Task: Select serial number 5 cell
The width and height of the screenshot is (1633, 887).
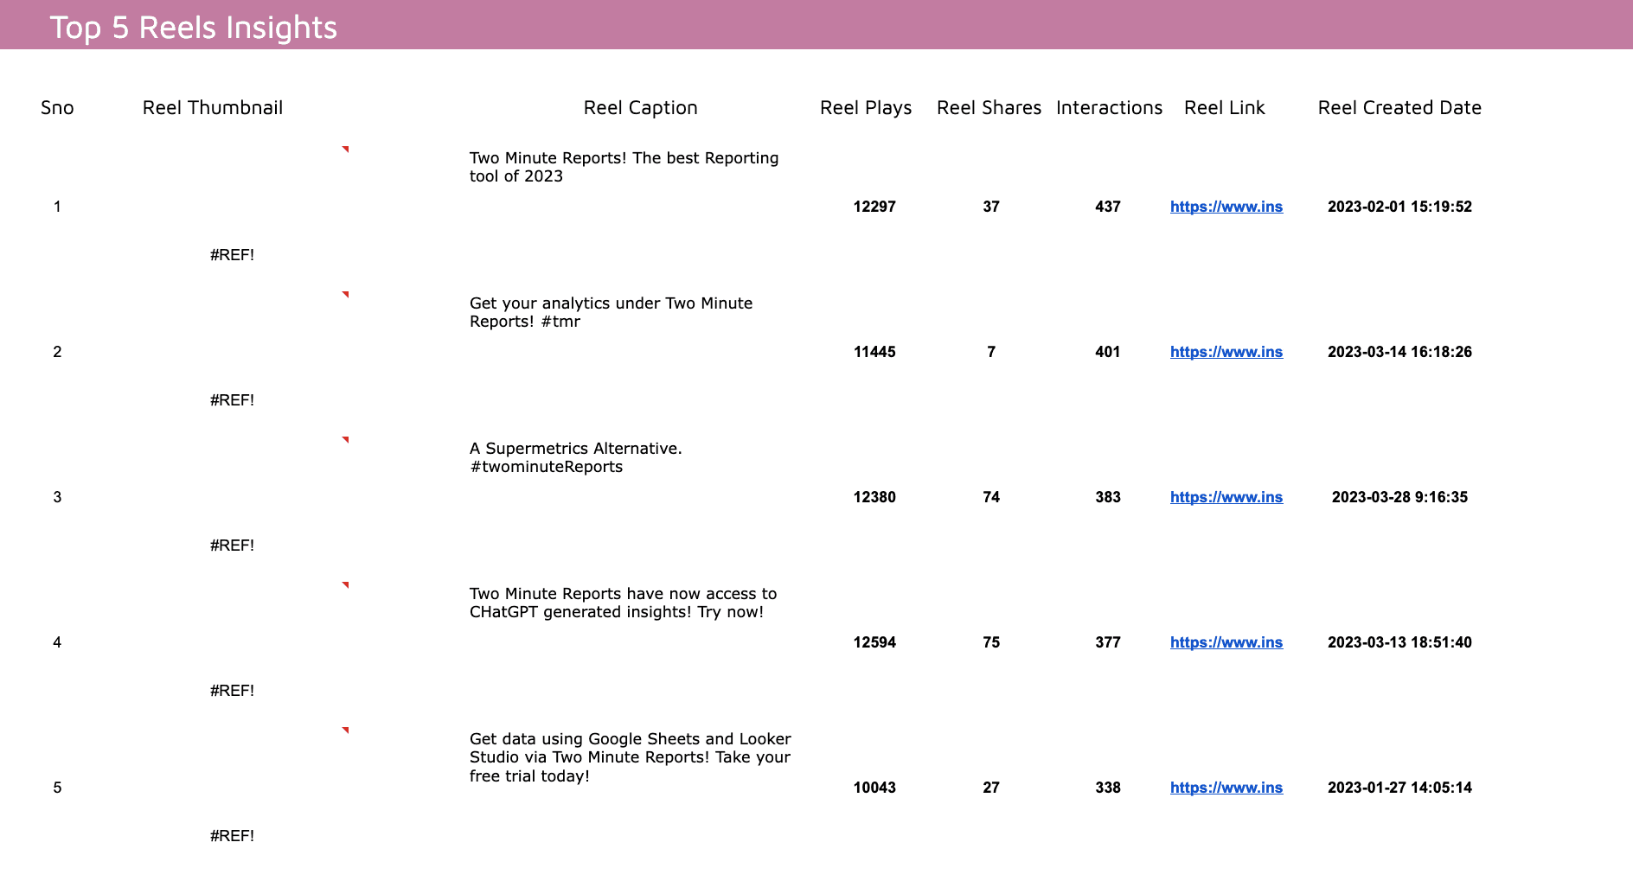Action: tap(57, 788)
